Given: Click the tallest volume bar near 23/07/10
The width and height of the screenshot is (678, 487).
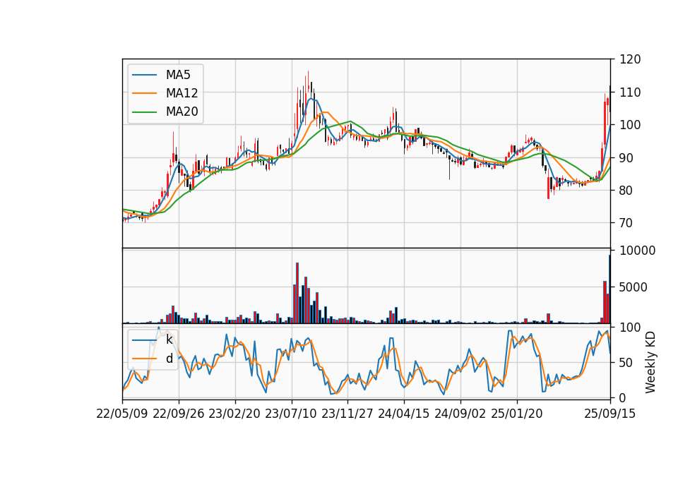Looking at the screenshot, I should (297, 293).
